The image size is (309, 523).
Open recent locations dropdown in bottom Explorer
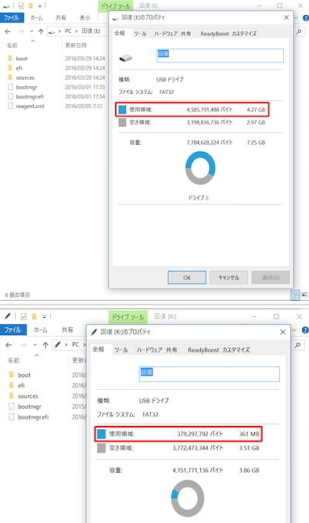(x=35, y=345)
